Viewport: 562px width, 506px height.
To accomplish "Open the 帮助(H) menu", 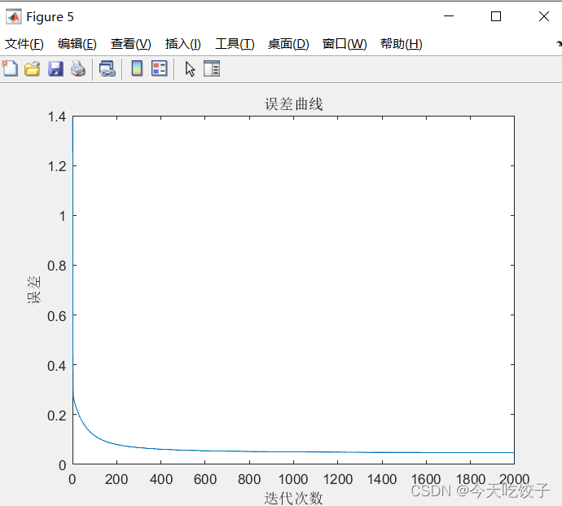I will click(402, 44).
